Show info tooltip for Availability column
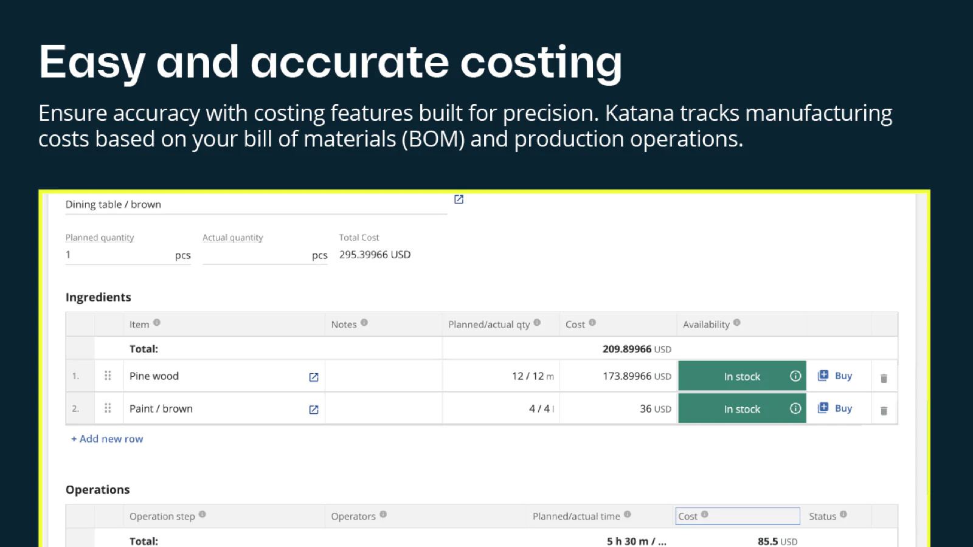This screenshot has width=973, height=547. [x=737, y=323]
